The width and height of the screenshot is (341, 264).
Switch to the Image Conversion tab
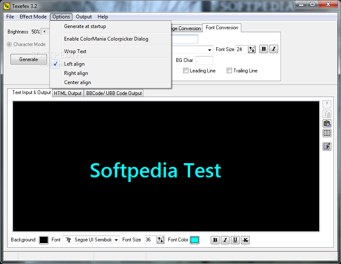pyautogui.click(x=186, y=28)
